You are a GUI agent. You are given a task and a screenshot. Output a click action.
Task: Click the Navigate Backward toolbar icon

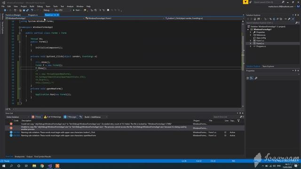pos(5,10)
